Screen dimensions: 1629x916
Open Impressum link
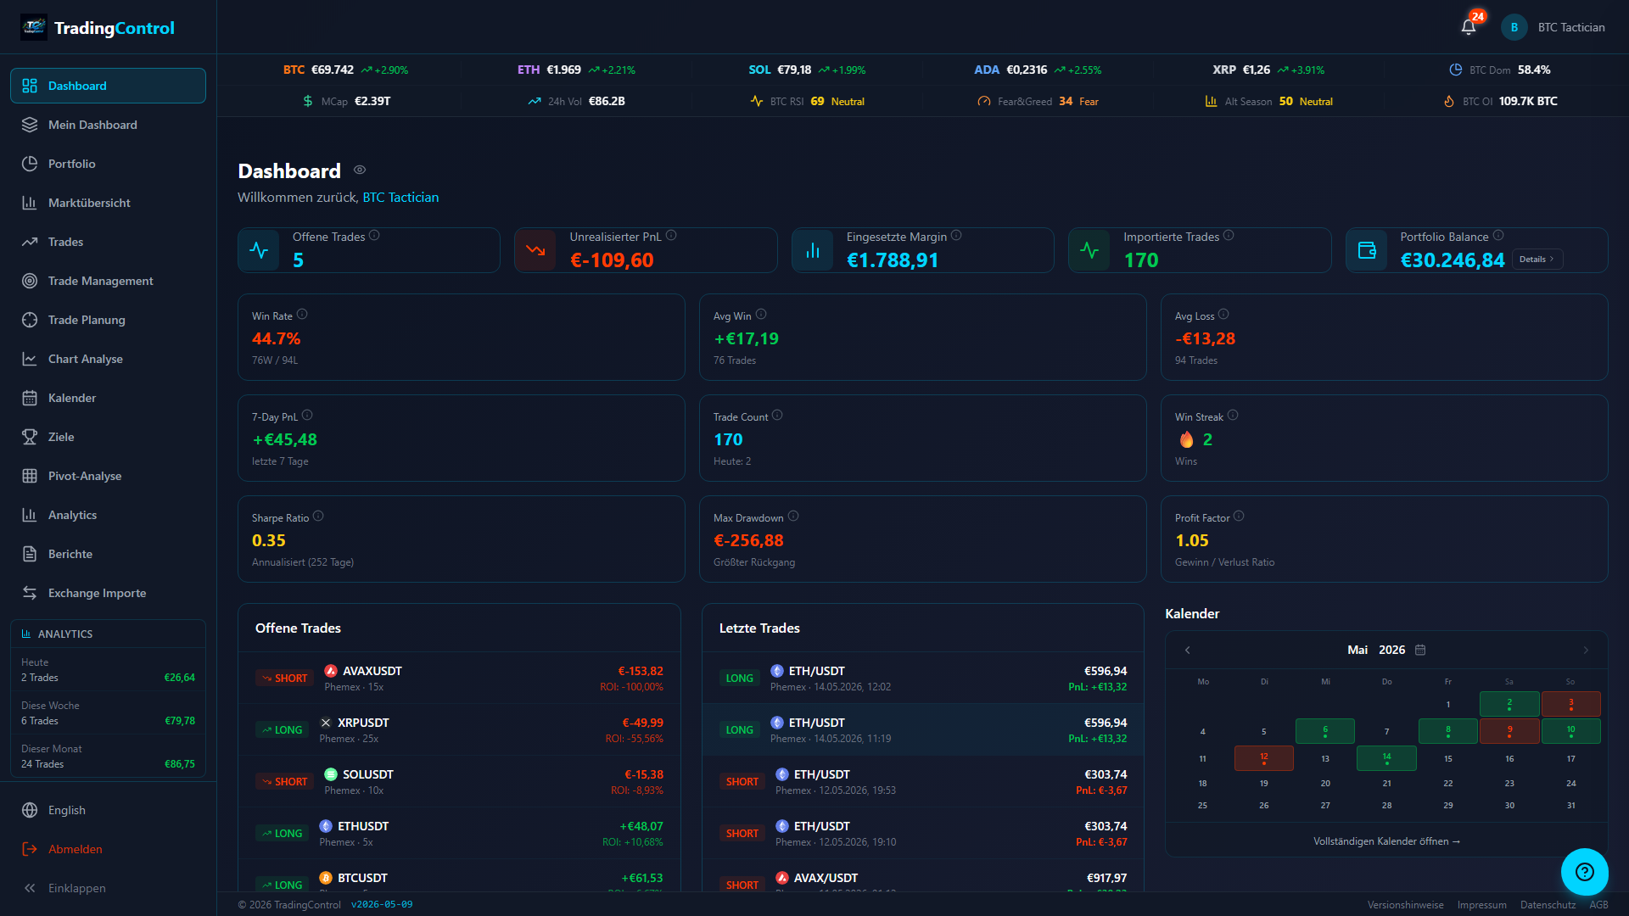pos(1481,905)
